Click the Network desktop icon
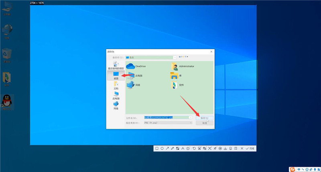Screen dimensions: 321x172 click(7, 32)
